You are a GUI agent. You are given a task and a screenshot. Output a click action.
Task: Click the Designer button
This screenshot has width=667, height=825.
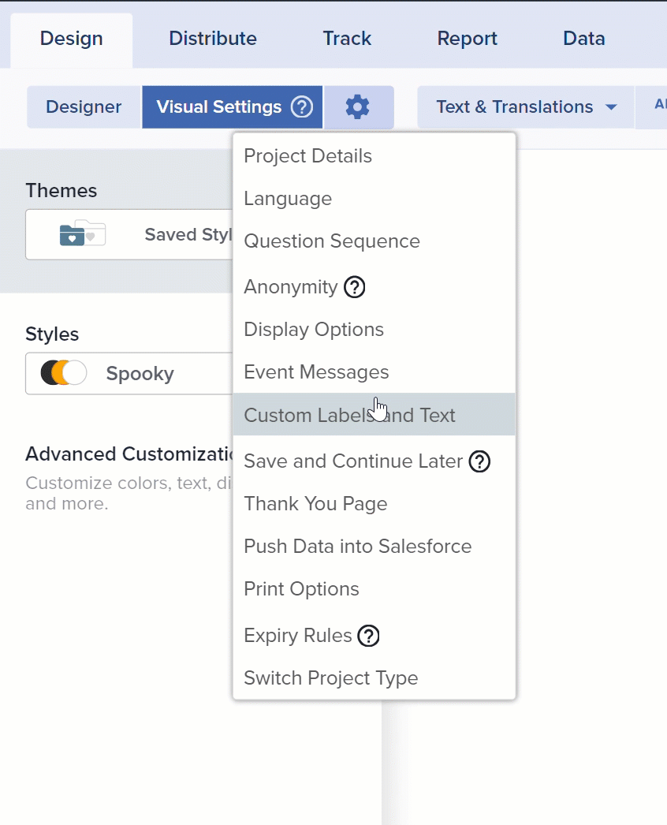pyautogui.click(x=83, y=106)
